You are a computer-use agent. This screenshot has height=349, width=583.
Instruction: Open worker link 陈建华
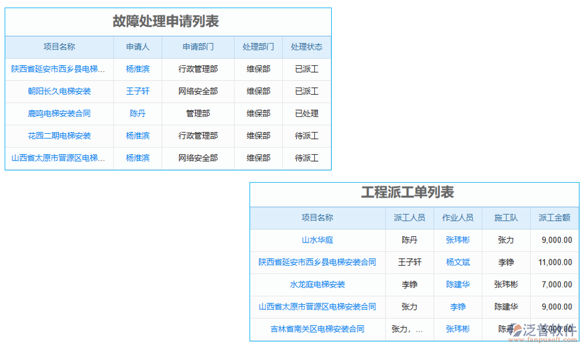click(x=458, y=284)
